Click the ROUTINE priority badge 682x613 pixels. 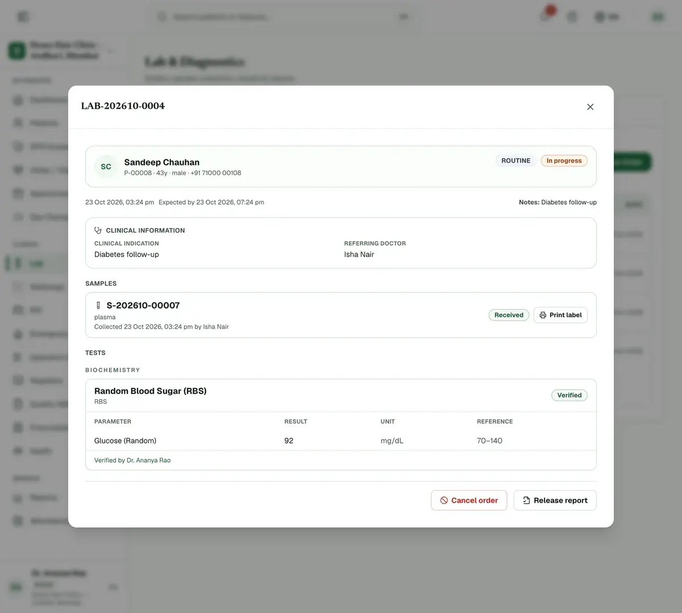coord(515,161)
